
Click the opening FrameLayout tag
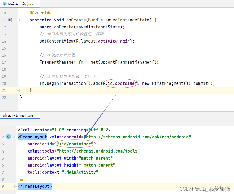point(32,137)
